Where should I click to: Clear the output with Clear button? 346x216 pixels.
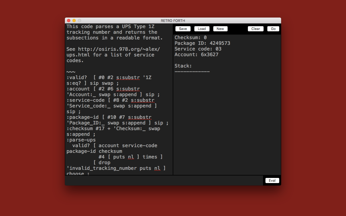pyautogui.click(x=256, y=29)
